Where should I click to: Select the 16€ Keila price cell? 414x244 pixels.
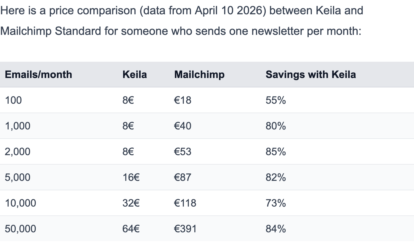[131, 177]
